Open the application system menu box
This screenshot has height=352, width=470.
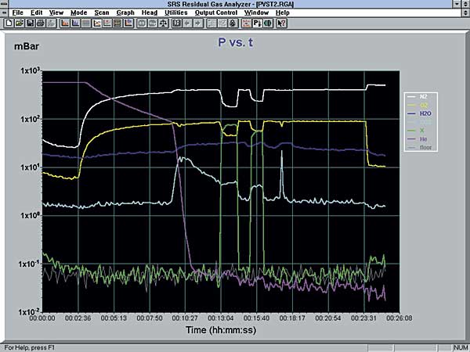[5, 5]
